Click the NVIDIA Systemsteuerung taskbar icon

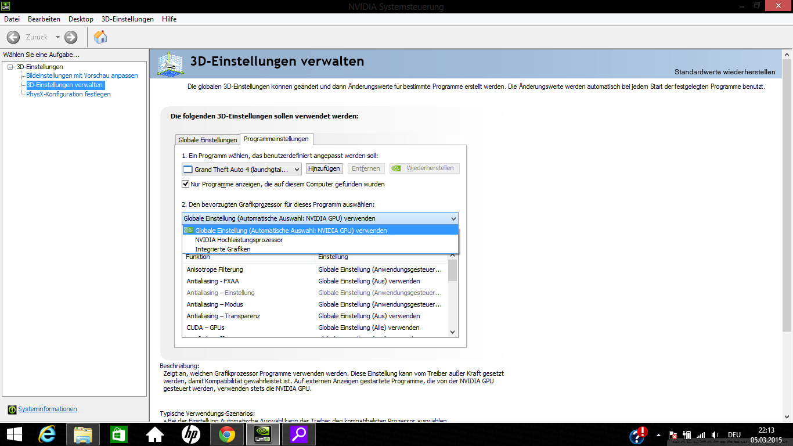[262, 434]
